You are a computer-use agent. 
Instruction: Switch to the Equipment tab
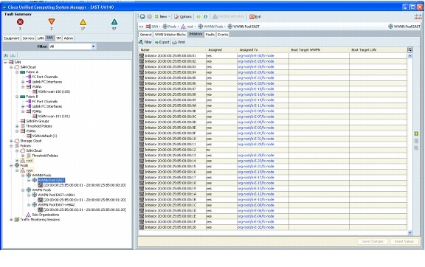(12, 38)
